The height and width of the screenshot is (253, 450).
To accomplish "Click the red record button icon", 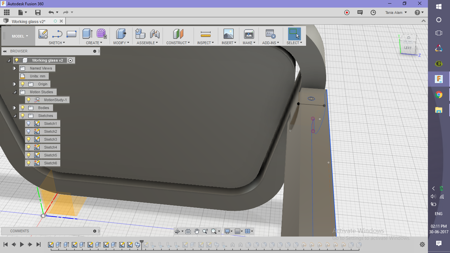I will pos(347,13).
